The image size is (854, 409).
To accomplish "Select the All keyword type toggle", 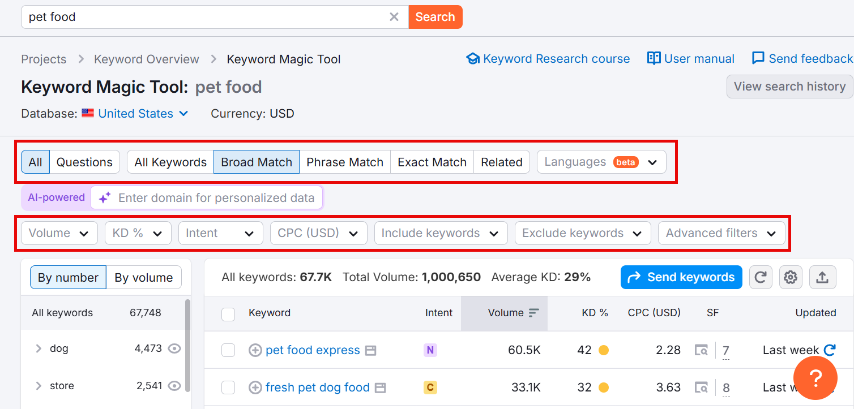I will pyautogui.click(x=36, y=162).
